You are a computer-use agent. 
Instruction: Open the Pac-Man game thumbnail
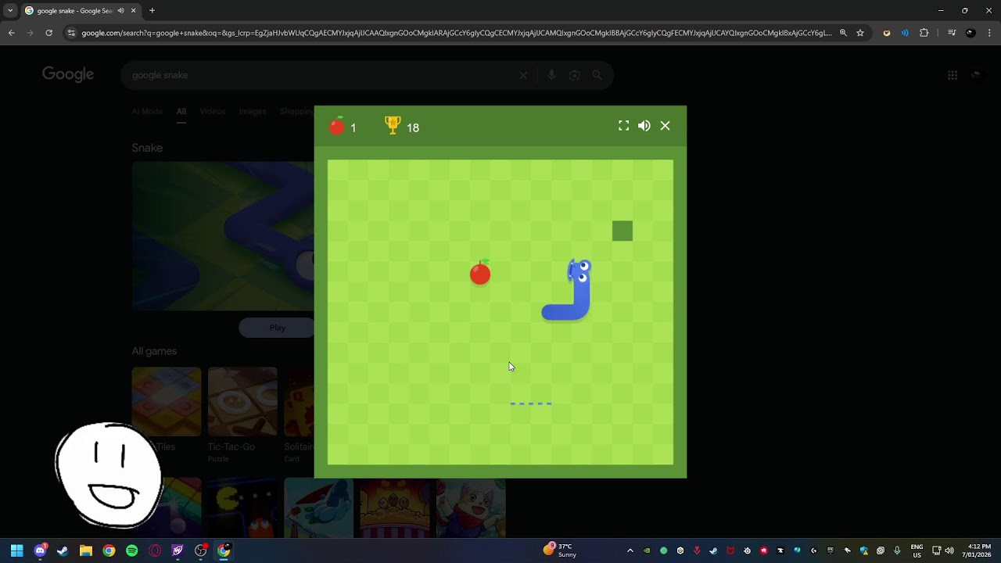pos(242,507)
